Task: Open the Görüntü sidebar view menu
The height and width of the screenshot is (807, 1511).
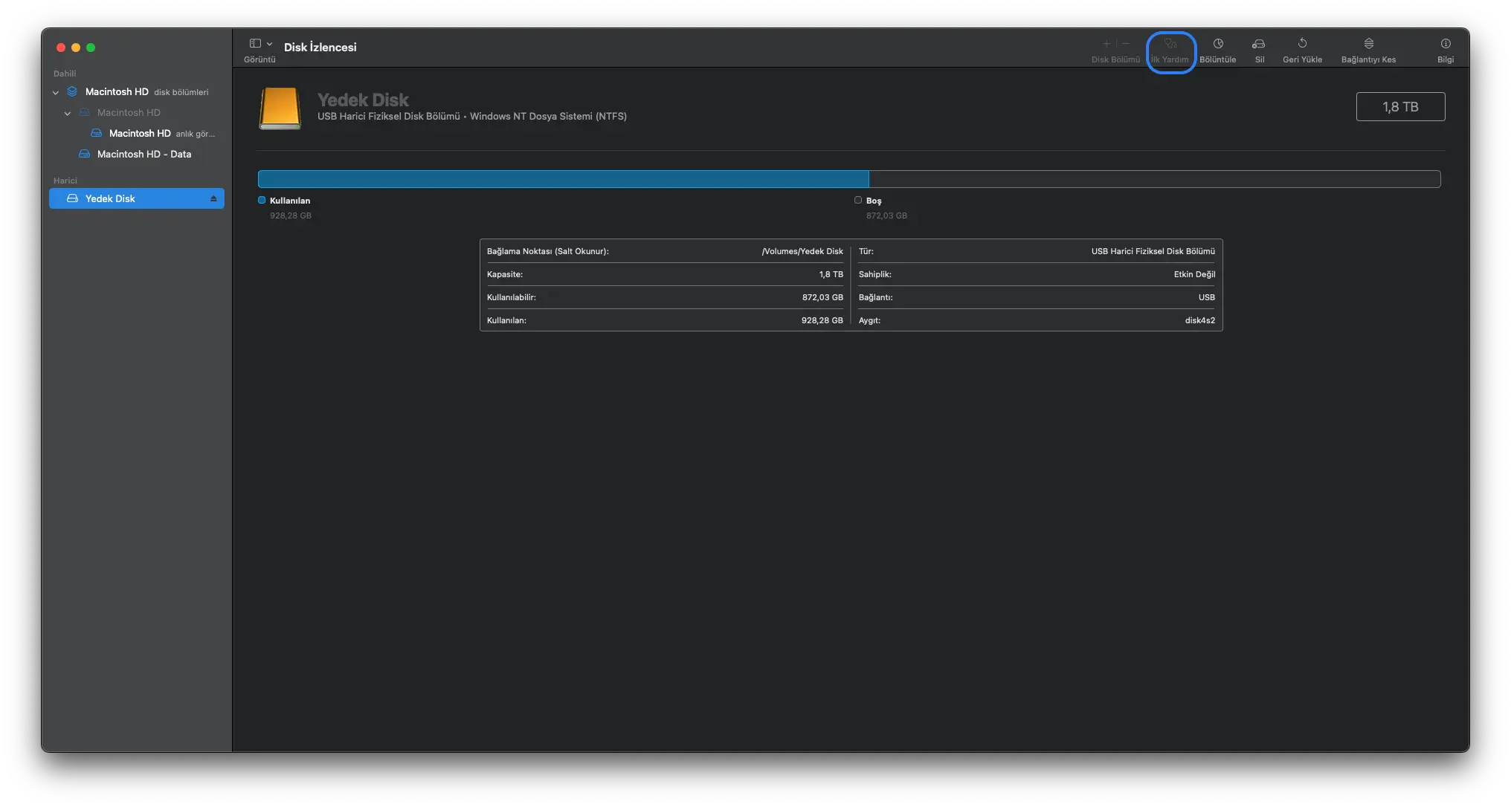Action: click(x=260, y=49)
